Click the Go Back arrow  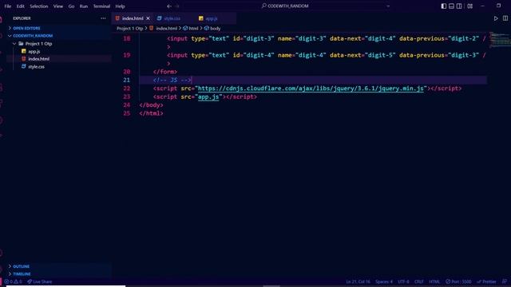[x=168, y=6]
